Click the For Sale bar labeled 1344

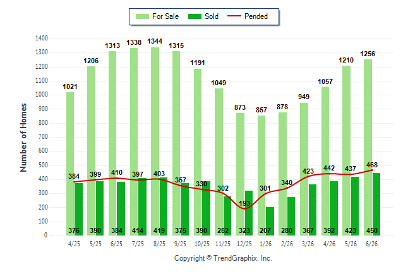pos(155,141)
